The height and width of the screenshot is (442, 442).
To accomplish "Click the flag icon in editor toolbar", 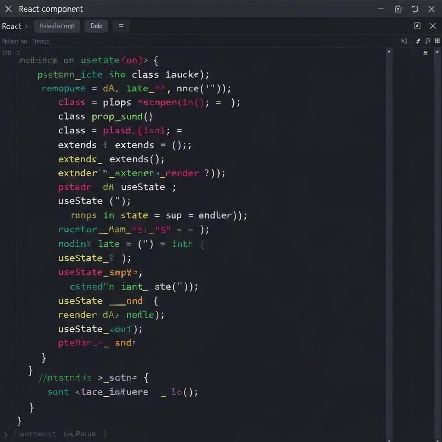I will click(427, 41).
